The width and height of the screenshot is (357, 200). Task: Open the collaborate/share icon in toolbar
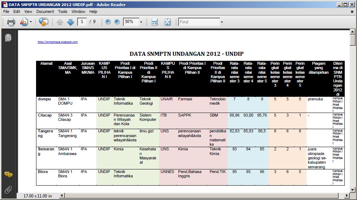[x=24, y=22]
